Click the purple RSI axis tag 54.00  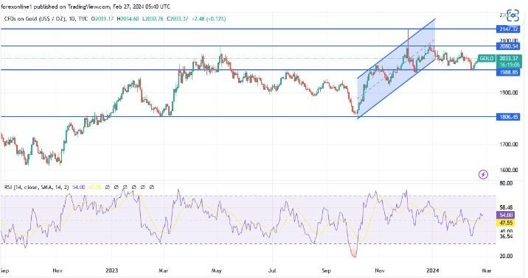click(505, 215)
